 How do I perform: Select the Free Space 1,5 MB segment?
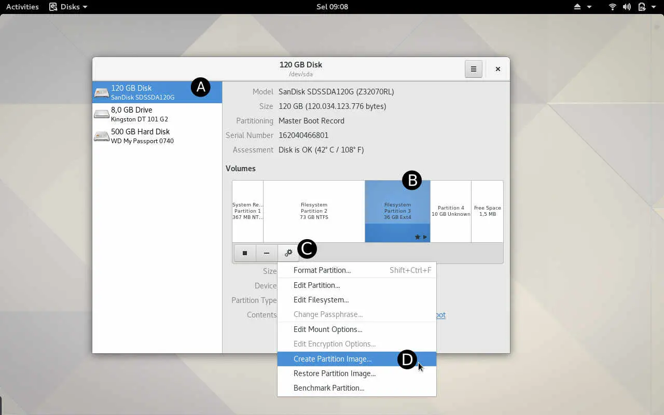[487, 211]
